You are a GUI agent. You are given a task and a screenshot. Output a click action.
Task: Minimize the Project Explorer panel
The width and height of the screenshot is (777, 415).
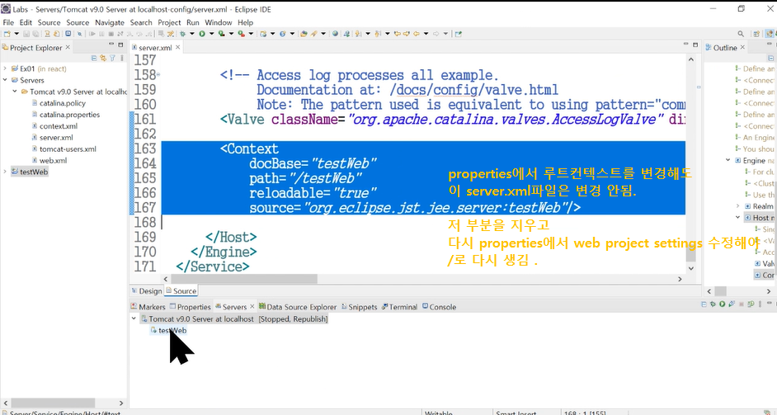pyautogui.click(x=111, y=44)
